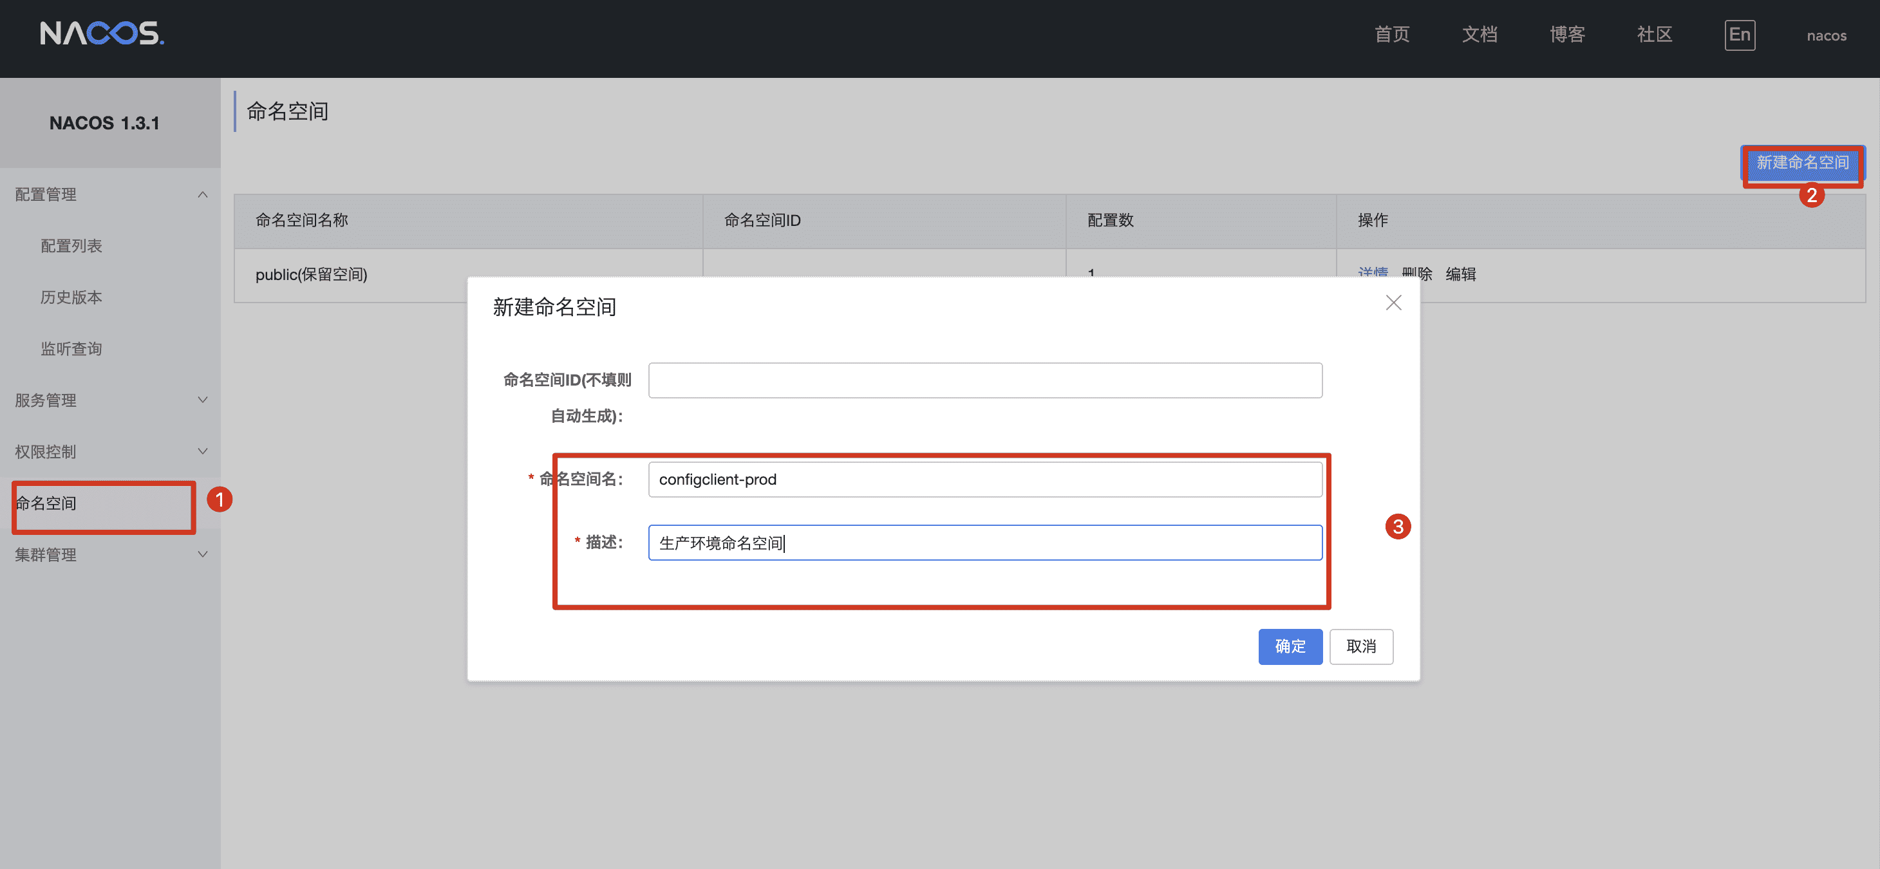Screen dimensions: 1880x869
Task: Open the 文档 navigation link
Action: click(x=1480, y=34)
